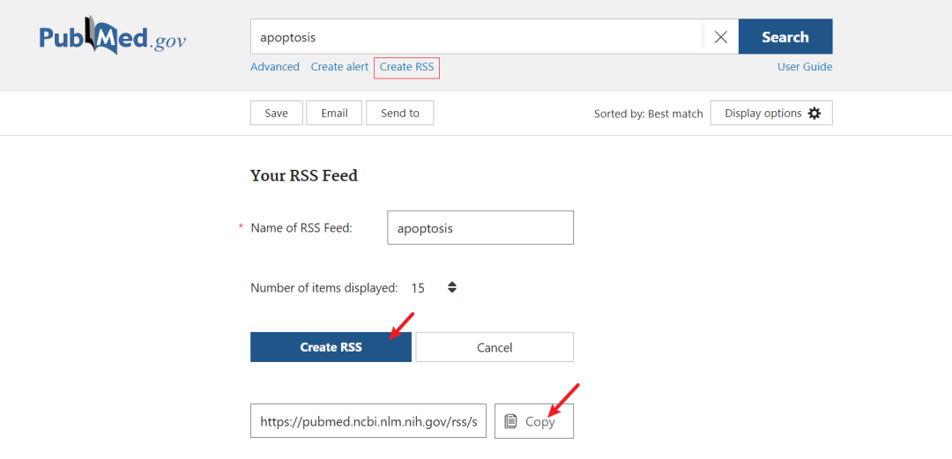Clear the search box with the X icon
Screen dimensions: 952x459
(720, 37)
